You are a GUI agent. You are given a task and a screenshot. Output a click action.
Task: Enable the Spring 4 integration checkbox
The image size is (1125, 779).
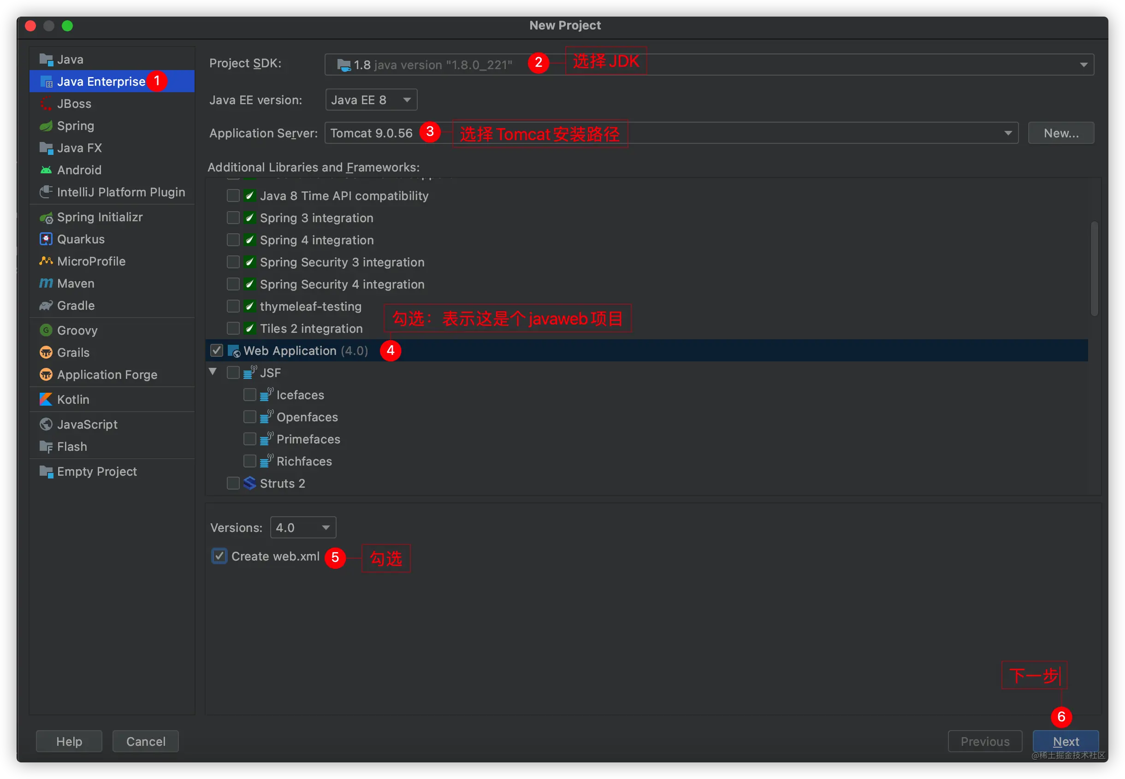click(x=233, y=240)
